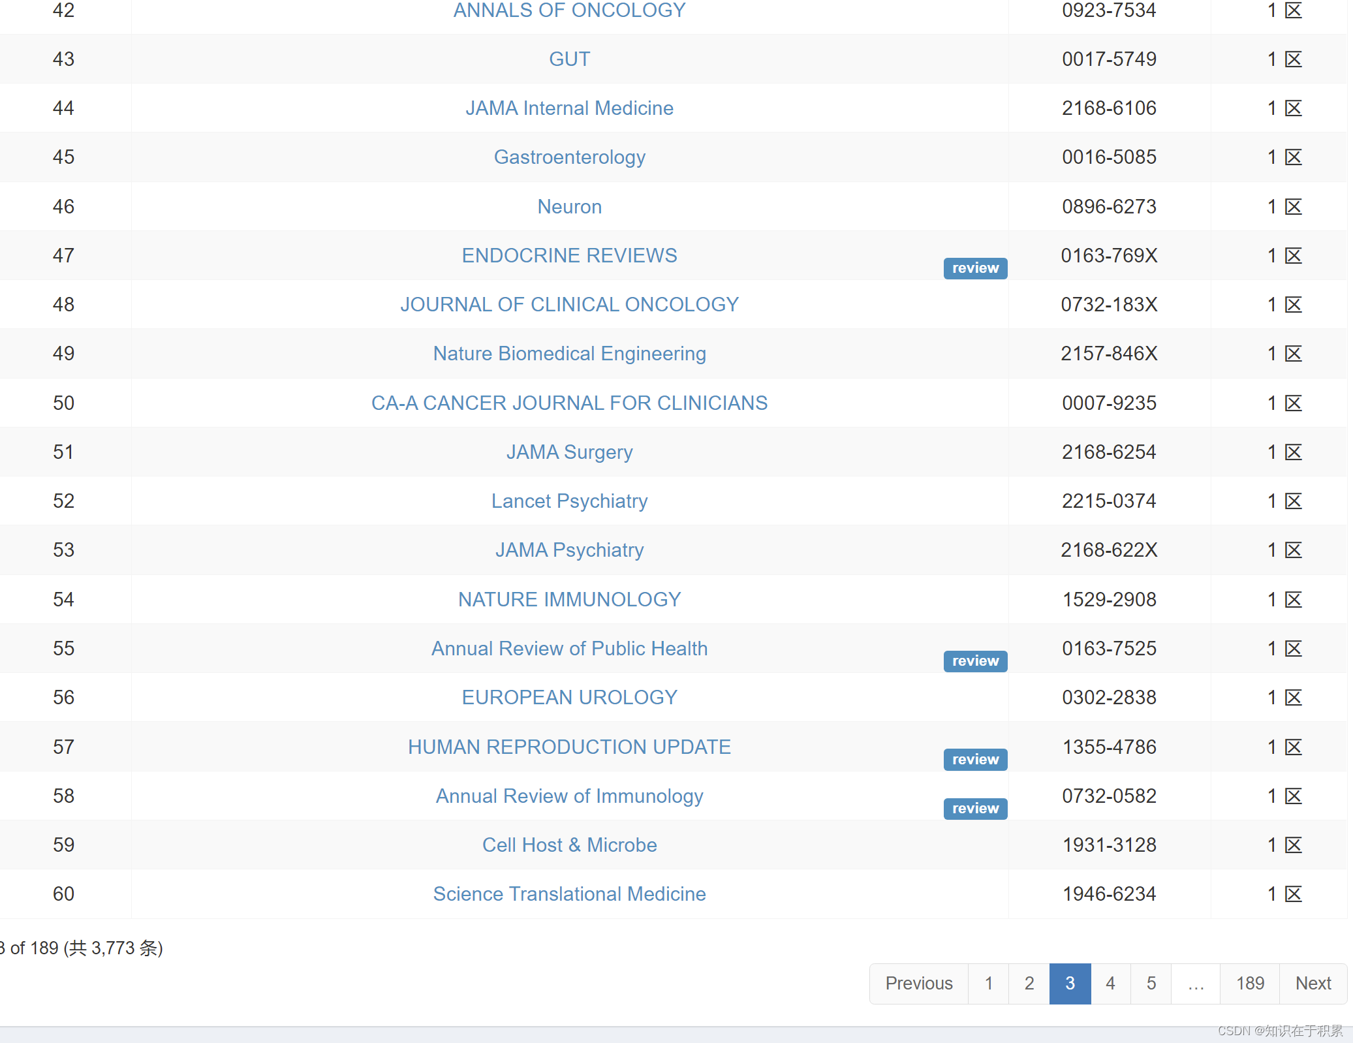Click the region icon in Science Translational Medicine row
1353x1043 pixels.
[1293, 894]
